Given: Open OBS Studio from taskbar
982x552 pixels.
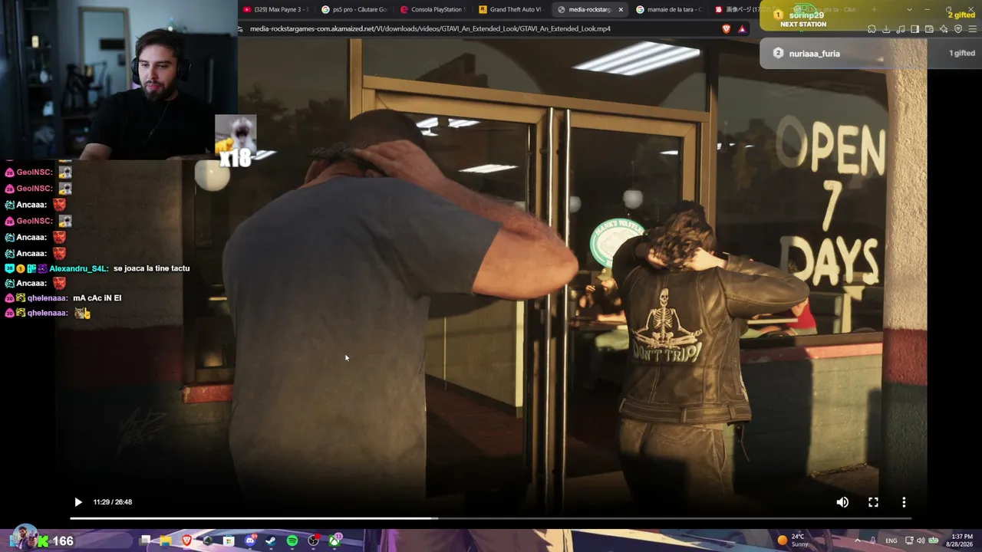Looking at the screenshot, I should 313,540.
